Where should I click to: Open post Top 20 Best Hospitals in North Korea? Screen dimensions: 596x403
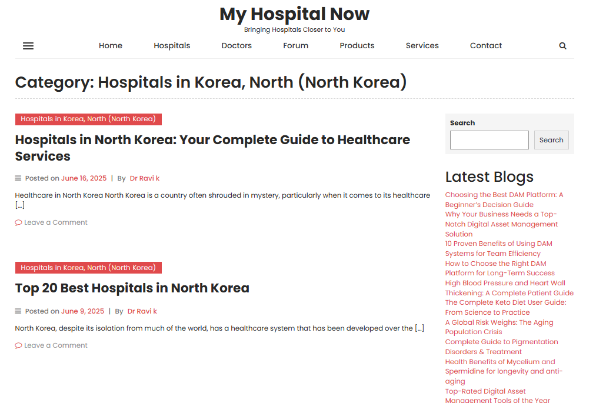click(x=132, y=288)
